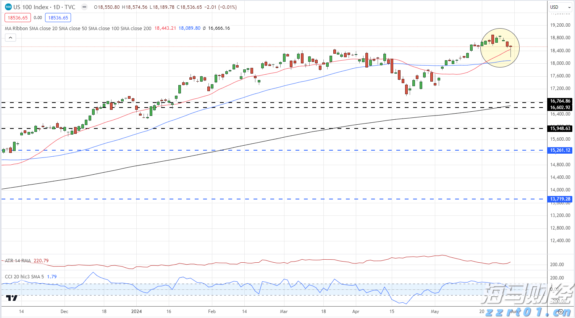Click the Feb label on the time axis

(x=212, y=312)
